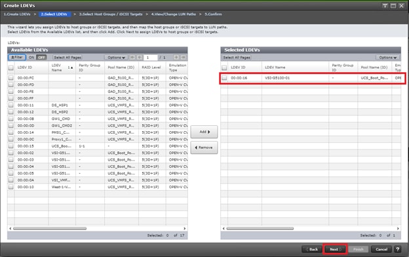Viewport: 409px width, 257px height.
Task: Go to last page icon
Action: [184, 57]
